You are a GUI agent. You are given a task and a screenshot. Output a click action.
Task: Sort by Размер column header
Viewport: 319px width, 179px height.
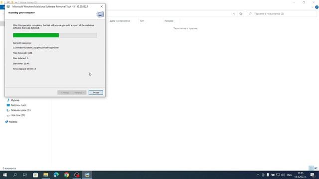[169, 21]
